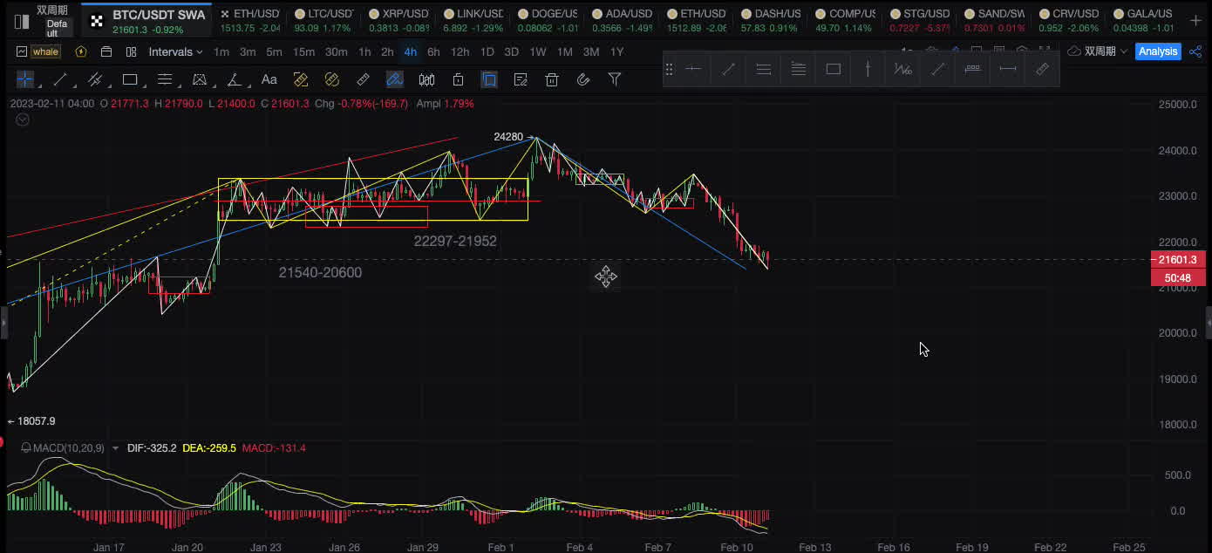This screenshot has height=553, width=1212.
Task: Click the ruler measure tool in toolbar
Action: coord(364,80)
